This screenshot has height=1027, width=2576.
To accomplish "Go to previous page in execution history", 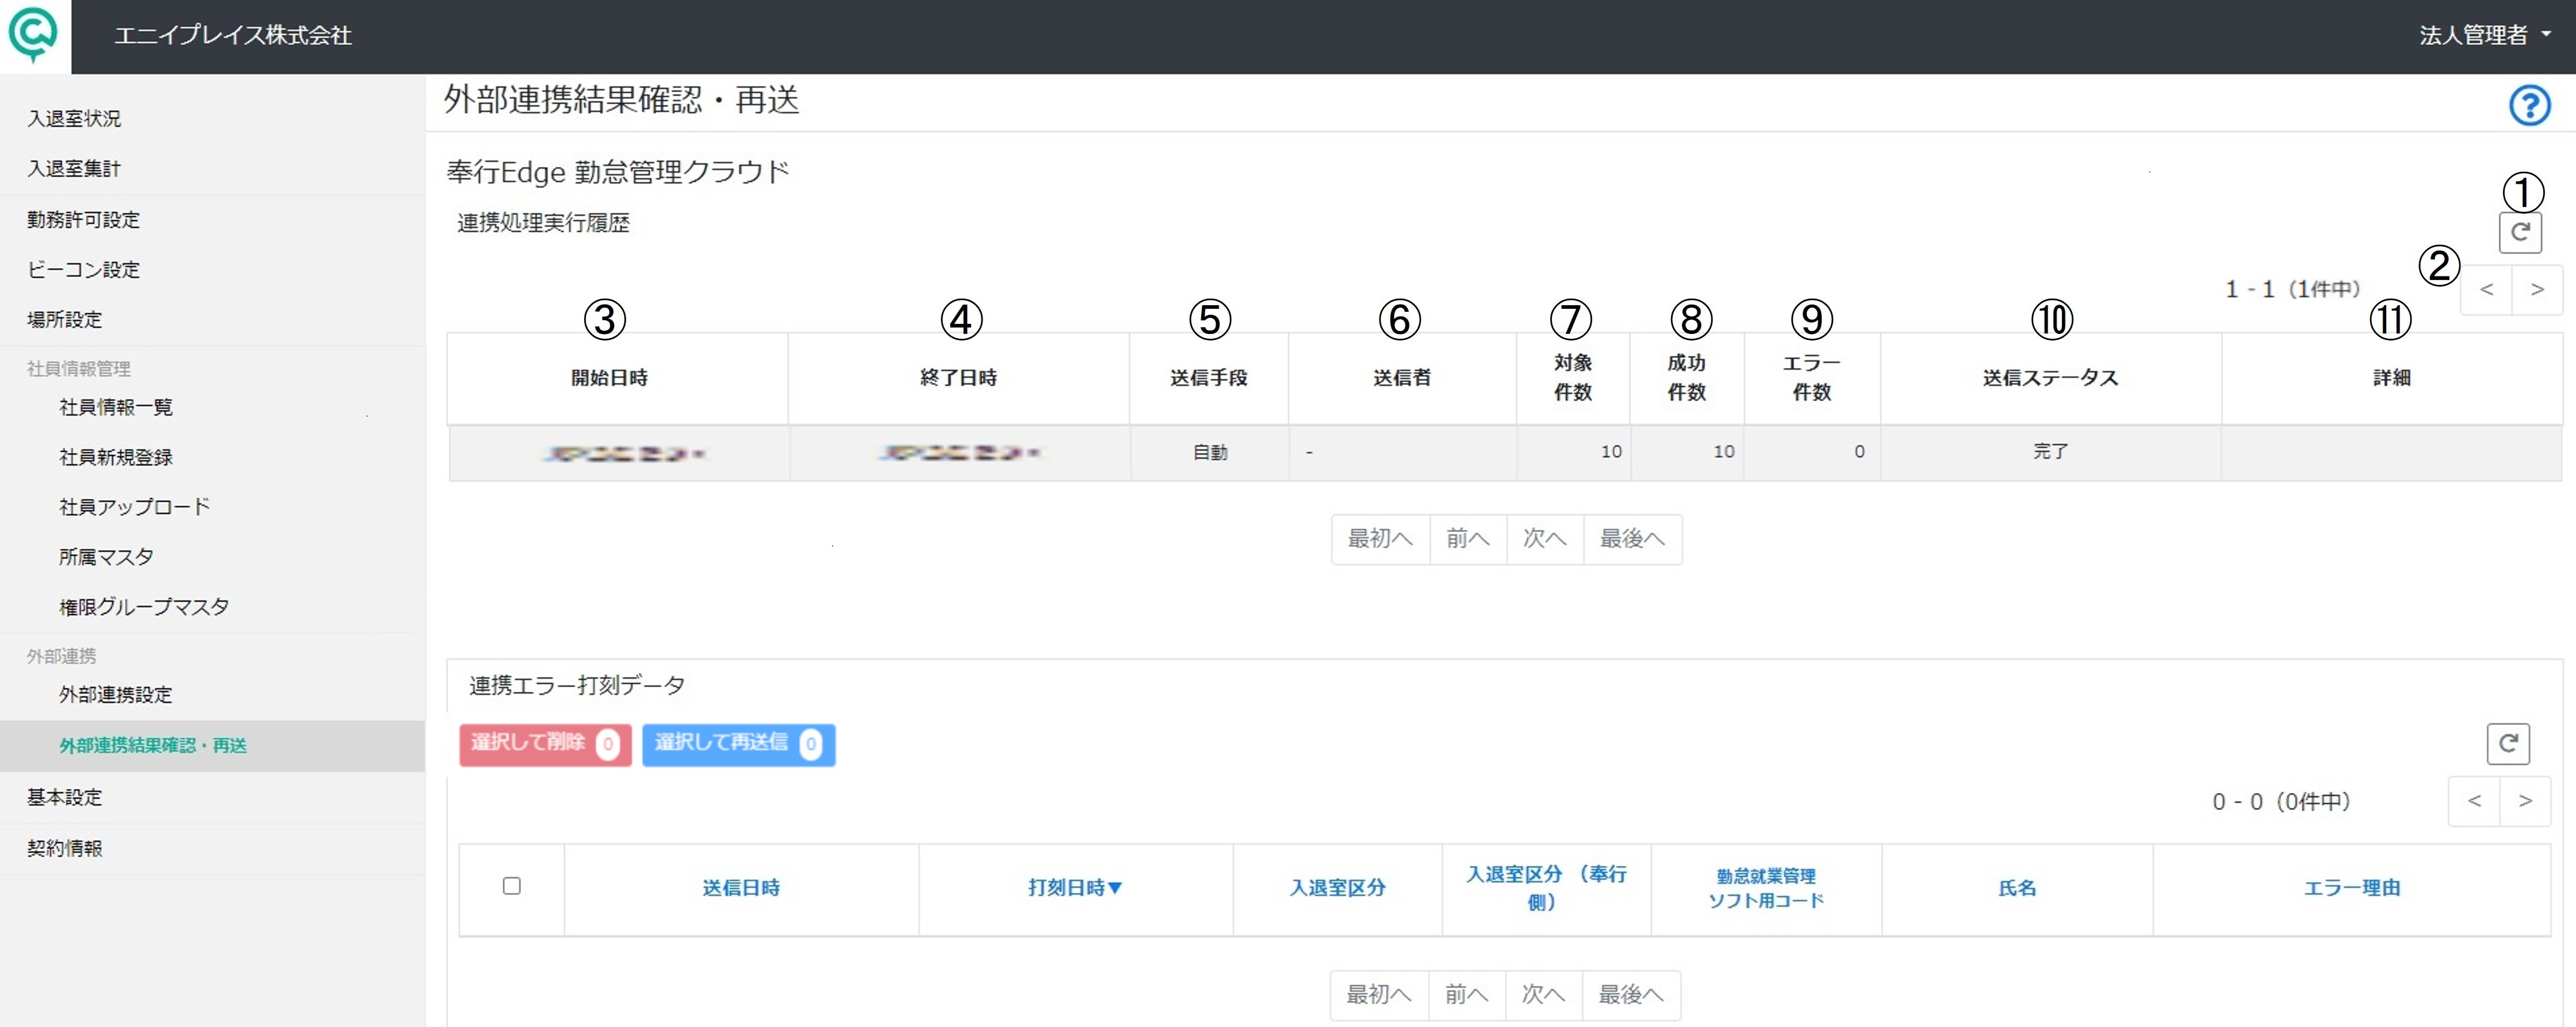I will pos(2486,290).
